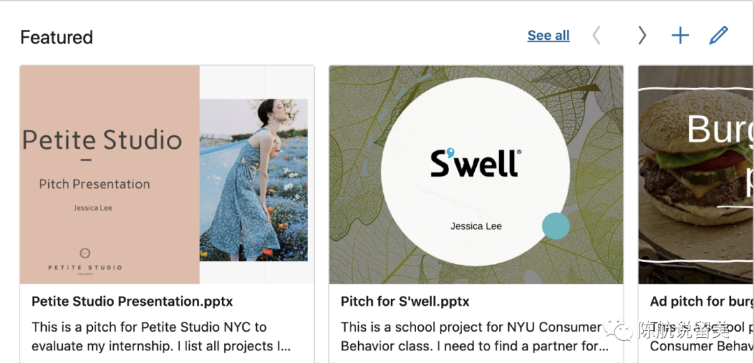Click the WeChat watermark icon
Viewport: 754px width, 363px height.
(620, 329)
